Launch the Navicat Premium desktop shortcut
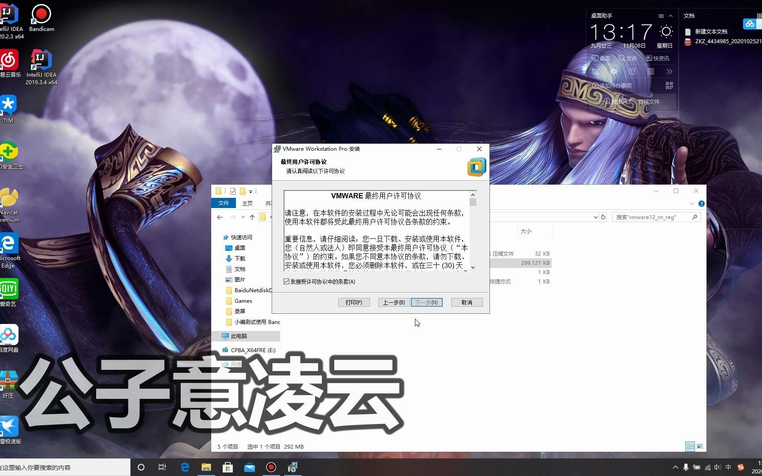This screenshot has height=476, width=762. pos(9,205)
